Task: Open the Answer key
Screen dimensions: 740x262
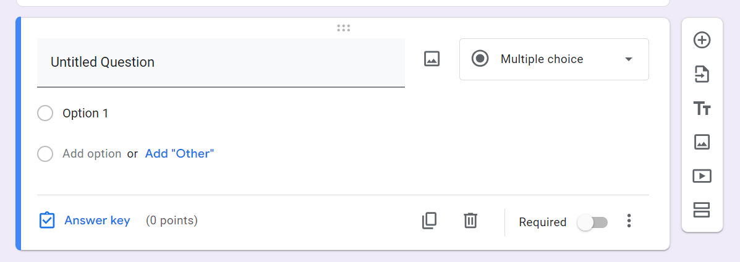Action: coord(96,221)
